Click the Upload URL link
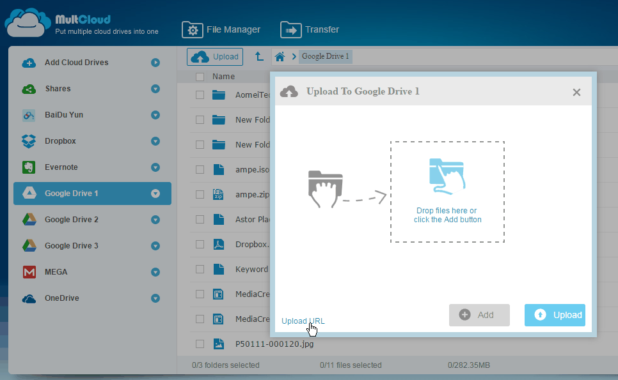Viewport: 618px width, 380px height. click(x=303, y=321)
